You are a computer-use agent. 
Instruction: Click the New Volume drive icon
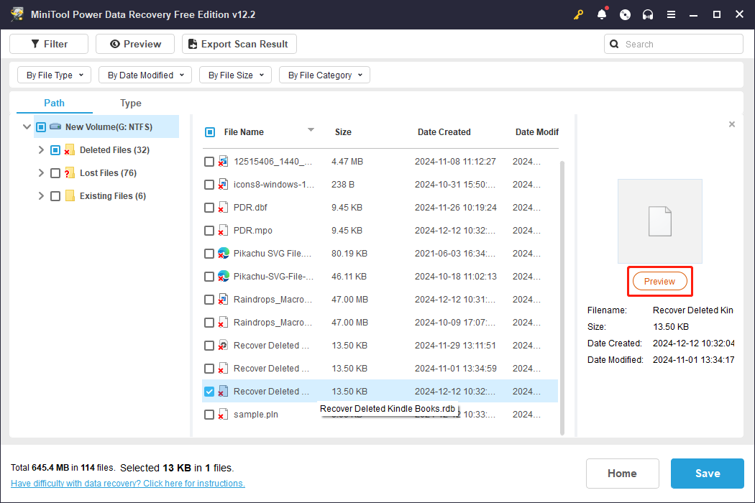tap(55, 126)
